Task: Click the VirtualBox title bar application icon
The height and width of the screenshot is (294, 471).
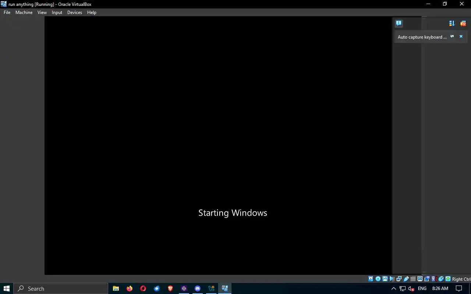Action: [x=4, y=4]
